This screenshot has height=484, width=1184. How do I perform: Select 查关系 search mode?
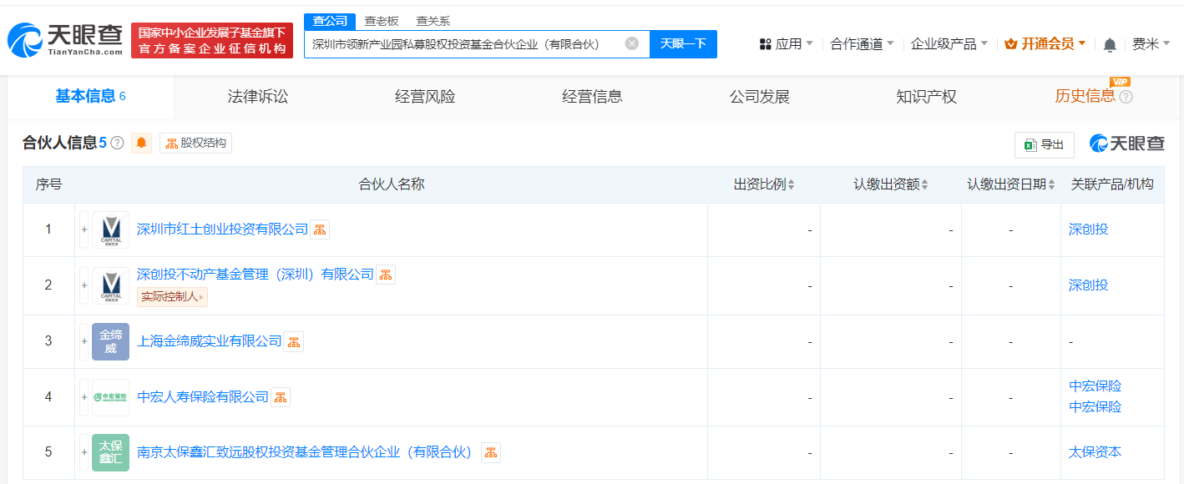[433, 22]
